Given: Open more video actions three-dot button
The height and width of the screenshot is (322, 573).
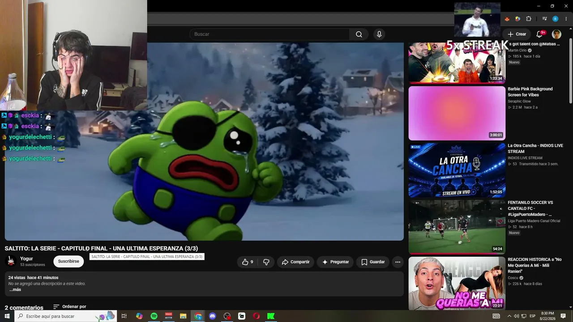Looking at the screenshot, I should pos(397,262).
